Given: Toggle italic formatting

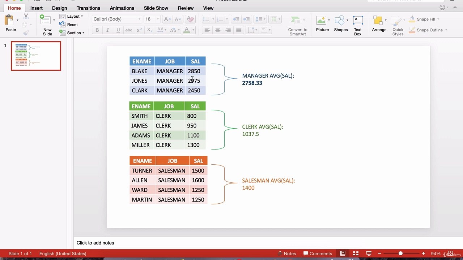Looking at the screenshot, I should 107,30.
